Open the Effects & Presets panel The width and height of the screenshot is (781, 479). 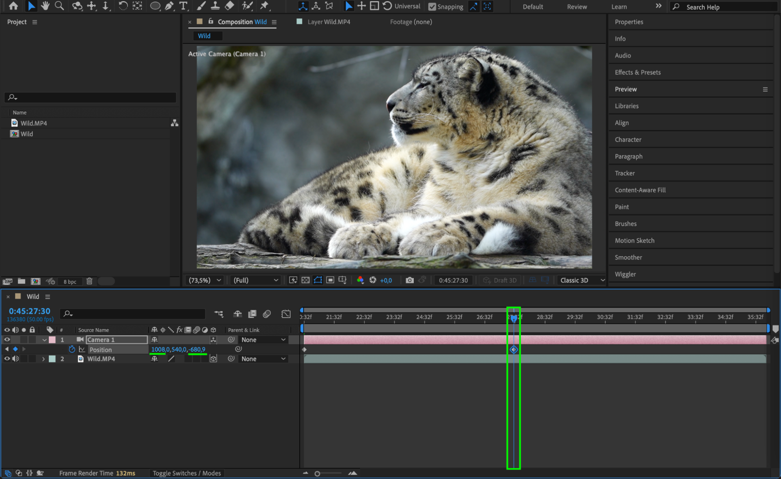tap(638, 72)
